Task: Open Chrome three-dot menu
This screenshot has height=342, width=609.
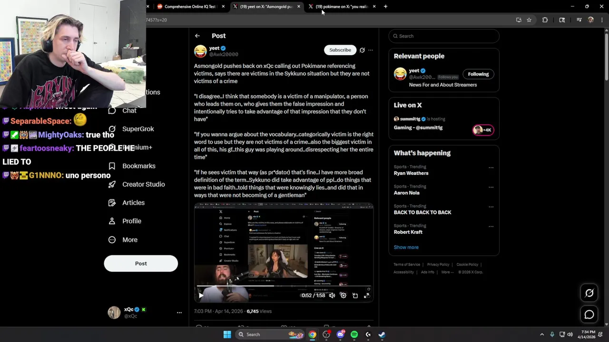Action: pos(602,20)
